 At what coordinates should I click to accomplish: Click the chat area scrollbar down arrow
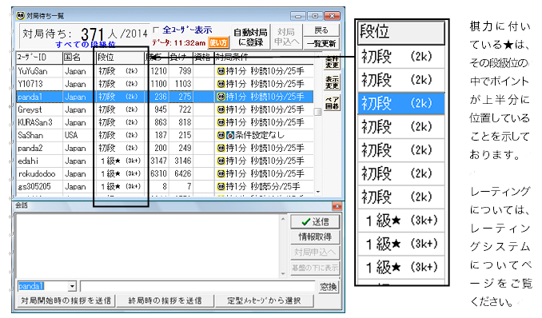click(x=283, y=274)
